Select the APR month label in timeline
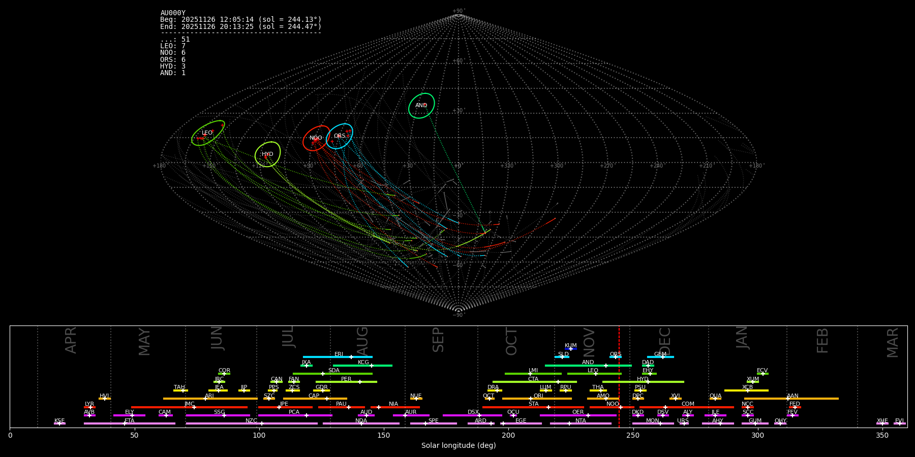 (x=71, y=340)
